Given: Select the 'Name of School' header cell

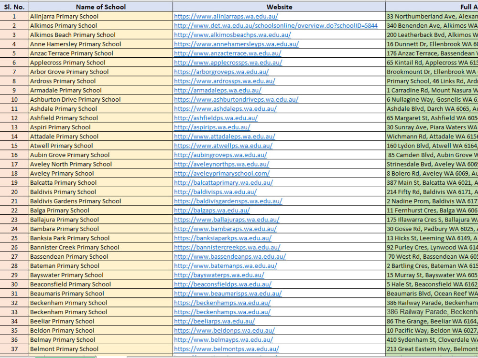Looking at the screenshot, I should [x=101, y=7].
